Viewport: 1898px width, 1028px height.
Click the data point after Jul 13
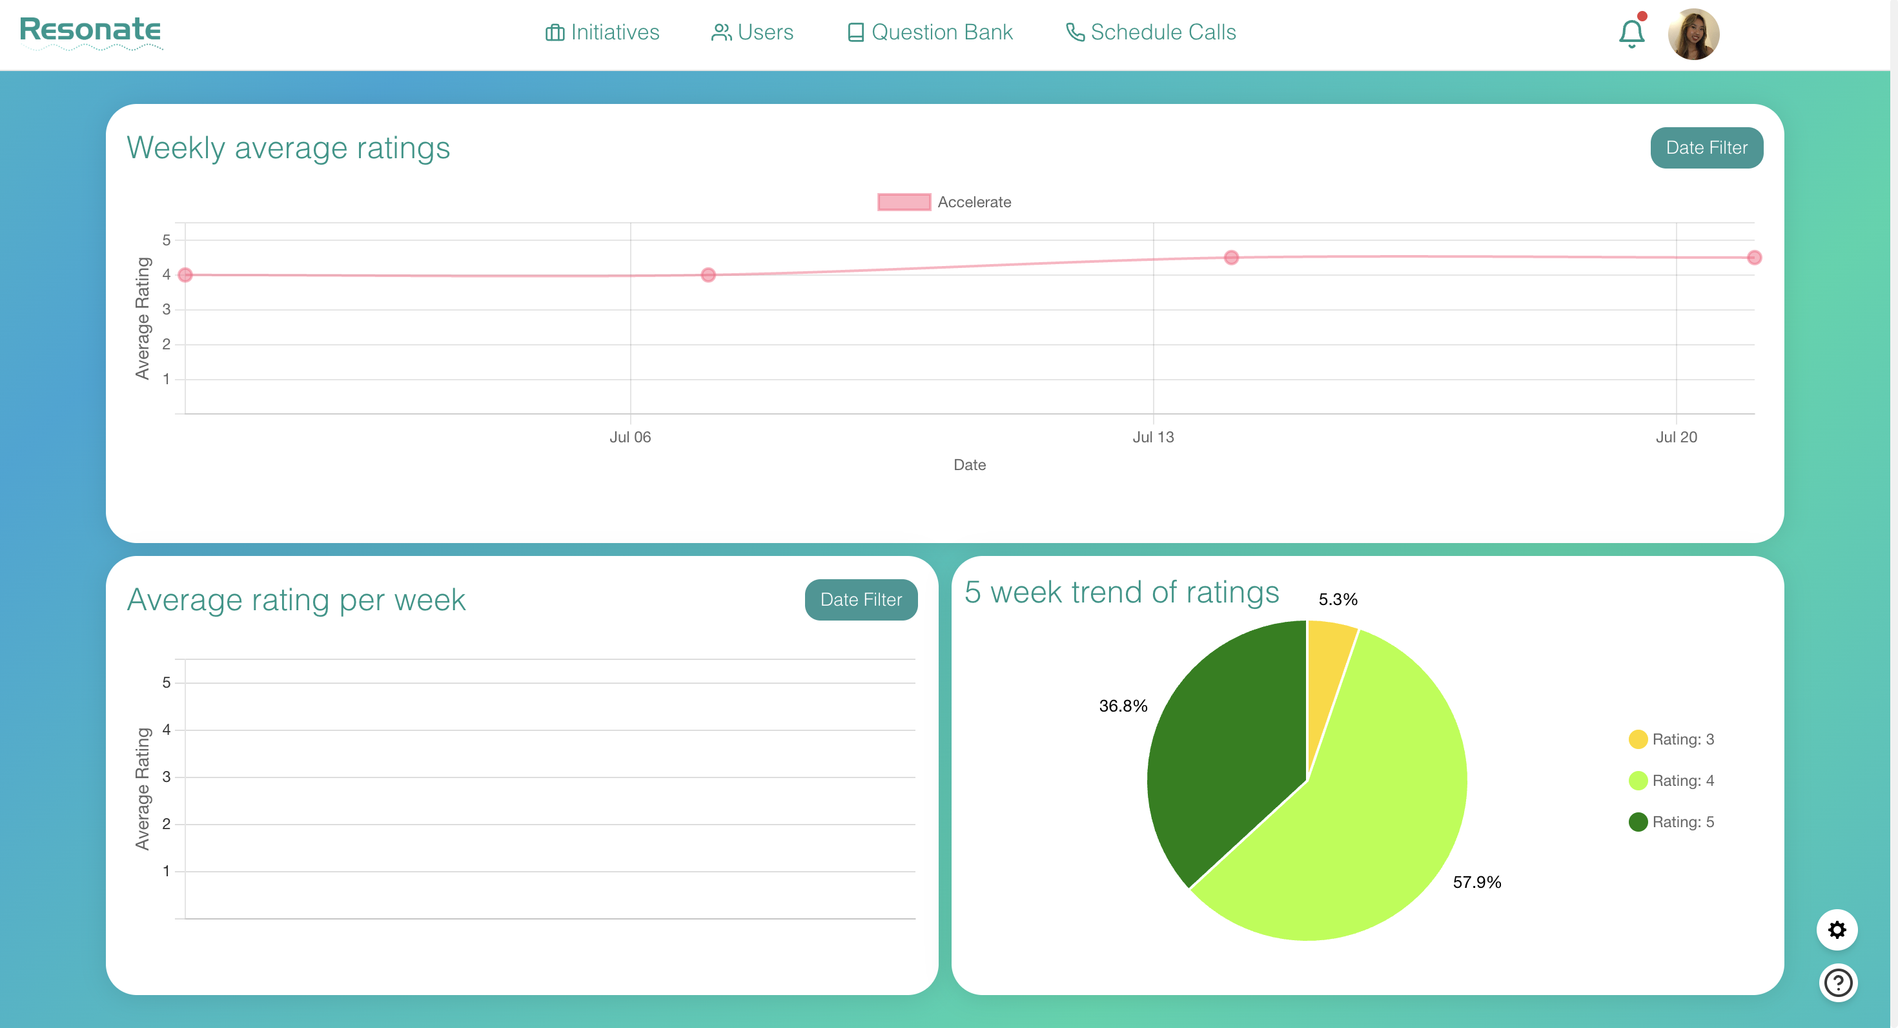[1230, 258]
